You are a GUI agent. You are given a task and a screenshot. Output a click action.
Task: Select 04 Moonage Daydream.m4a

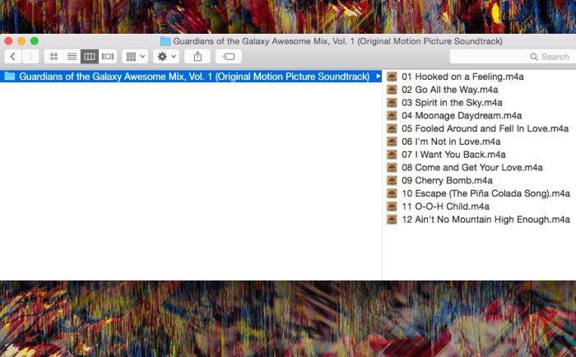pyautogui.click(x=462, y=116)
